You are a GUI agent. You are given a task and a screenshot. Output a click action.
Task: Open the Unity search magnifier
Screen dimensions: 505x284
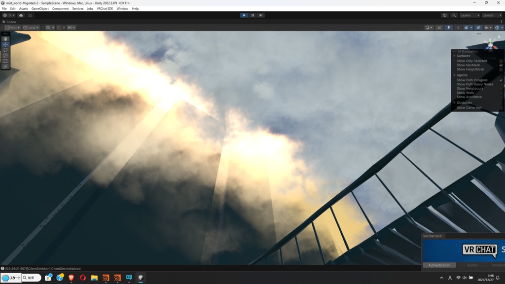[x=454, y=15]
